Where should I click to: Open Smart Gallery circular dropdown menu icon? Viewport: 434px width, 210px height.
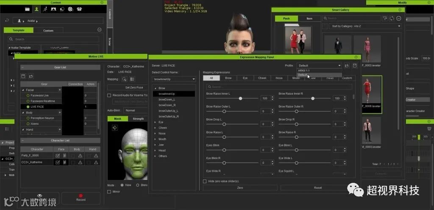point(399,18)
